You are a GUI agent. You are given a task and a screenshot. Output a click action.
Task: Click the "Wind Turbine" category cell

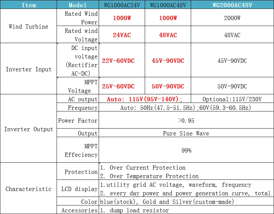point(29,27)
